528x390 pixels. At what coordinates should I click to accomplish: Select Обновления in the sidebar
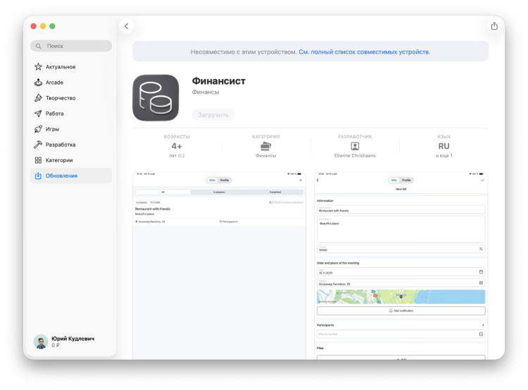click(x=61, y=176)
